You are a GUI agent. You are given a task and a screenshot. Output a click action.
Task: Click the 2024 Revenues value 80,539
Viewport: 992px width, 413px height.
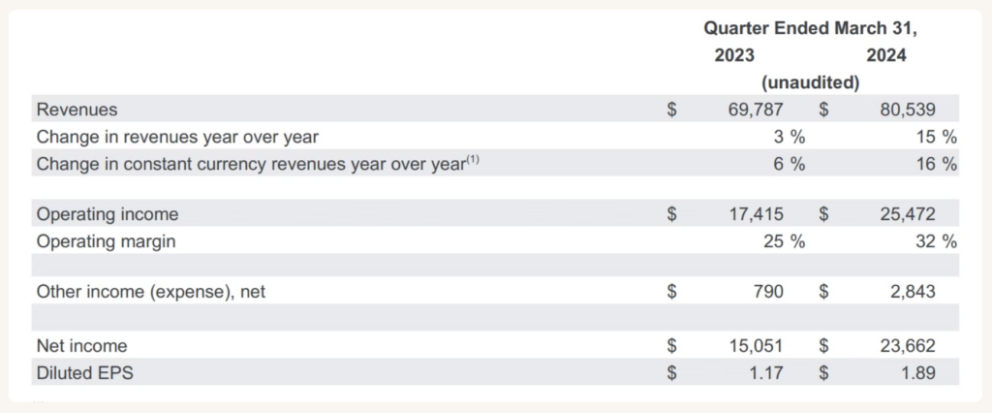tap(907, 110)
